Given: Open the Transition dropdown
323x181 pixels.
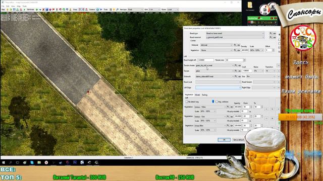Looking at the screenshot, I should [x=270, y=71].
